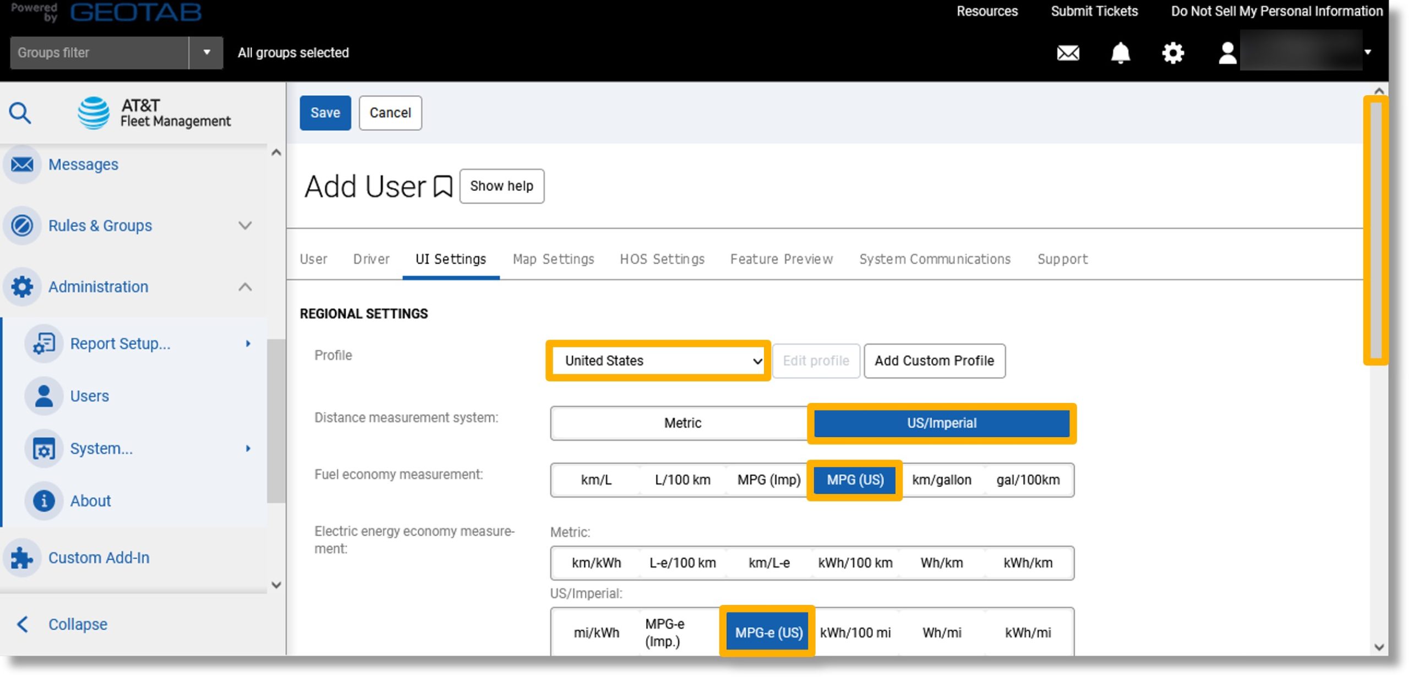Bookmark the Add User page
This screenshot has height=677, width=1409.
point(443,187)
